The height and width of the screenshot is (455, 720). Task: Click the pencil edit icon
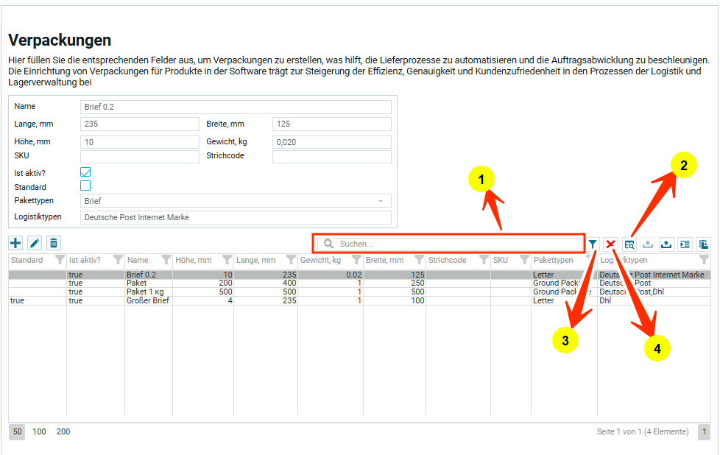click(35, 243)
